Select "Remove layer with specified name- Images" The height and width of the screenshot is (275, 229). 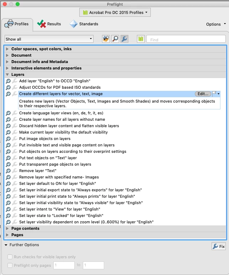(59, 177)
